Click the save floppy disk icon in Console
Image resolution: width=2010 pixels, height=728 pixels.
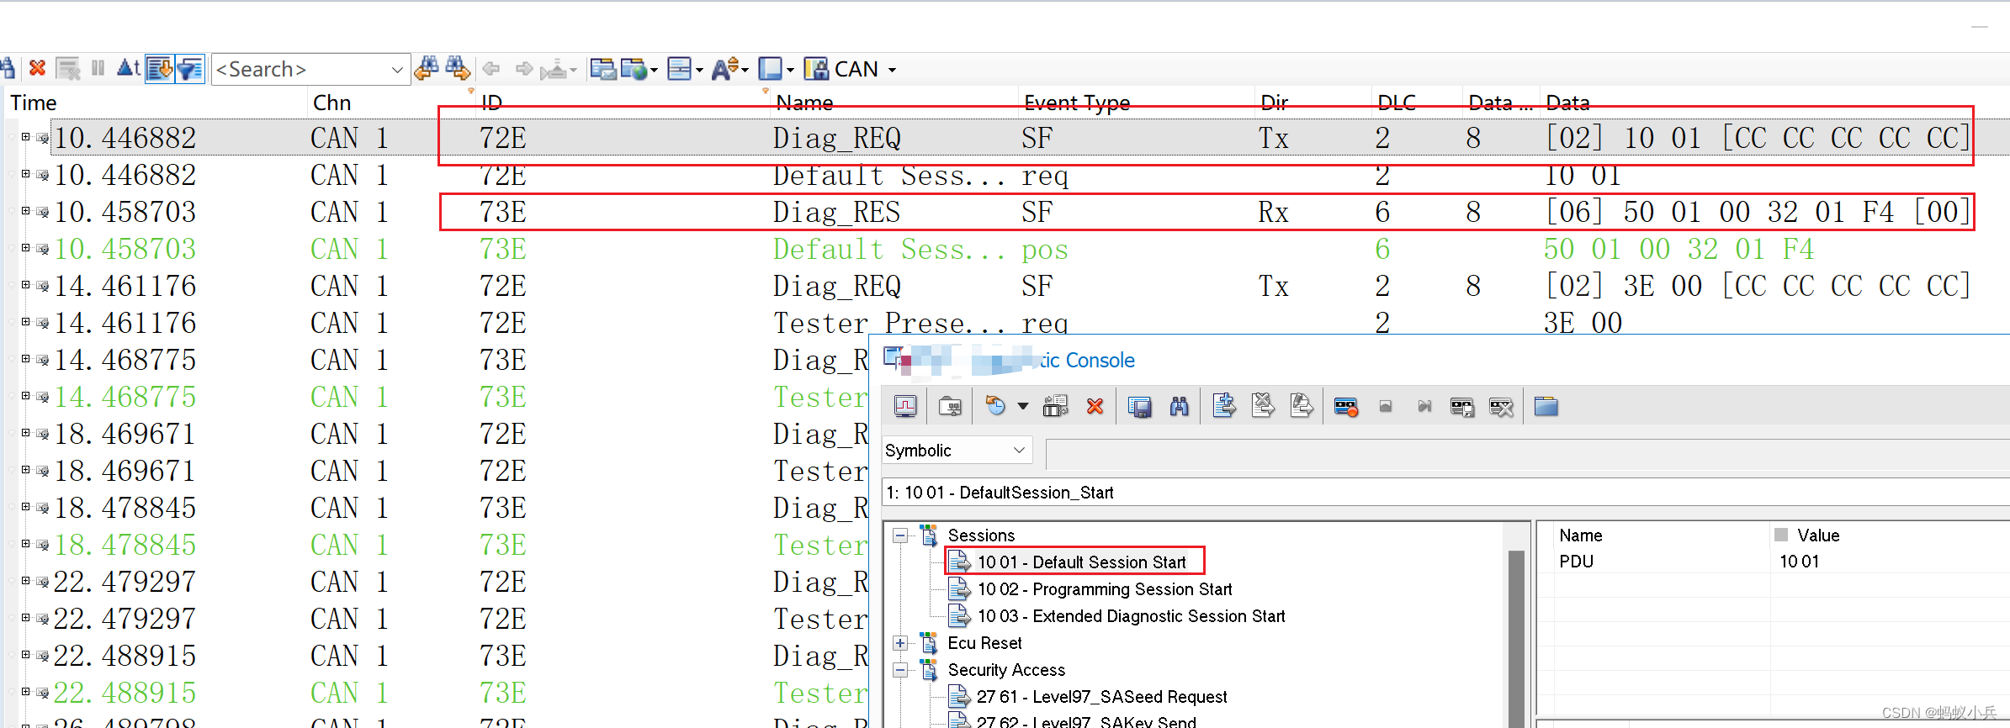(x=1140, y=407)
